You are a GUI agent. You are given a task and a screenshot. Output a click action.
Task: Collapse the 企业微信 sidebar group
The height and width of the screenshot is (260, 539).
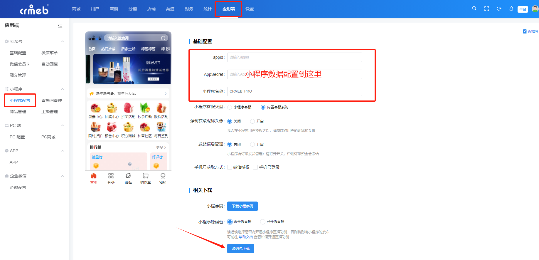(63, 176)
